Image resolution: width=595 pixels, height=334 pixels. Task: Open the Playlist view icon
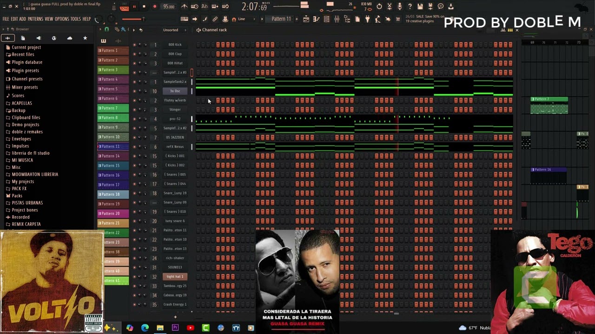(306, 19)
